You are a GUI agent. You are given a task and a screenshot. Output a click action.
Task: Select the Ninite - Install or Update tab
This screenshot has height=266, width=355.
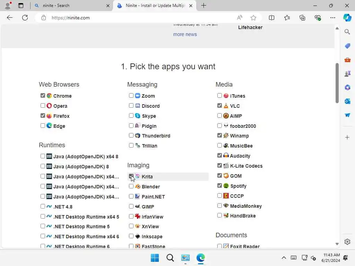coord(155,6)
